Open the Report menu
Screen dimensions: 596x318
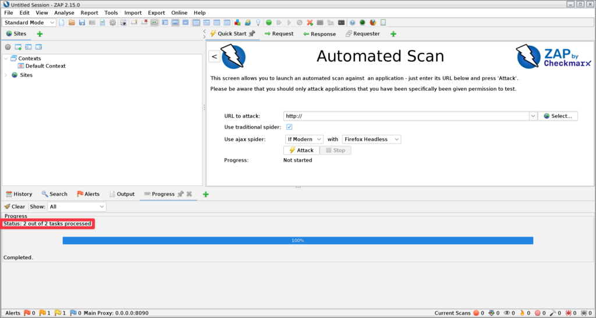point(89,13)
